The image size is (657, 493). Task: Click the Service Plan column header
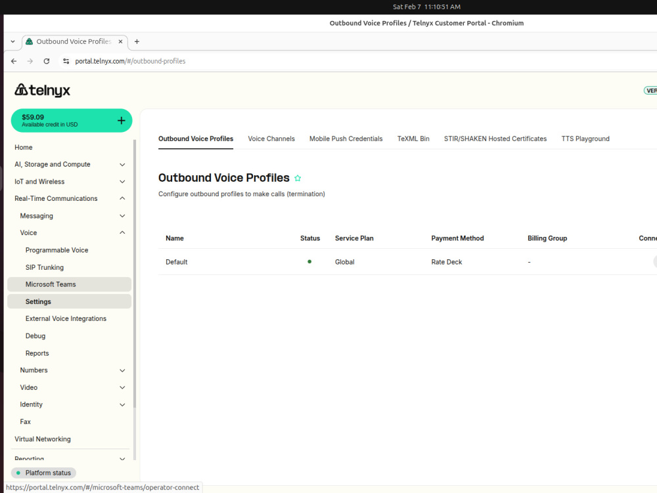[x=354, y=238]
